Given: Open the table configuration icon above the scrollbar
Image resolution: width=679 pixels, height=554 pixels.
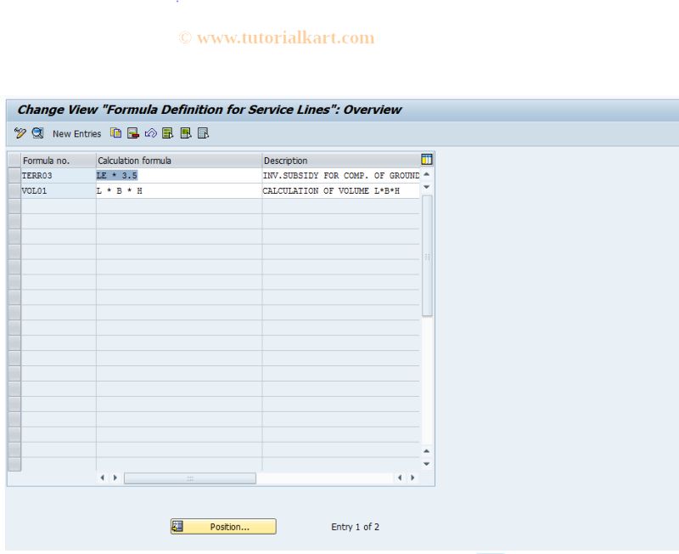Looking at the screenshot, I should tap(425, 160).
